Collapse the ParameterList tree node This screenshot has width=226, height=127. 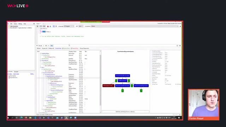coord(41,60)
